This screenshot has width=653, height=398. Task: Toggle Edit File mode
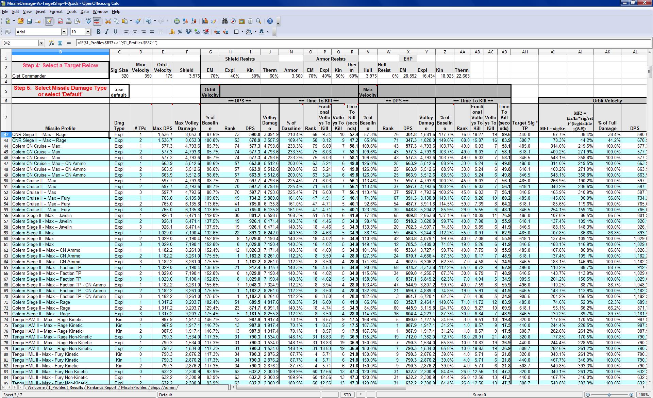[49, 21]
